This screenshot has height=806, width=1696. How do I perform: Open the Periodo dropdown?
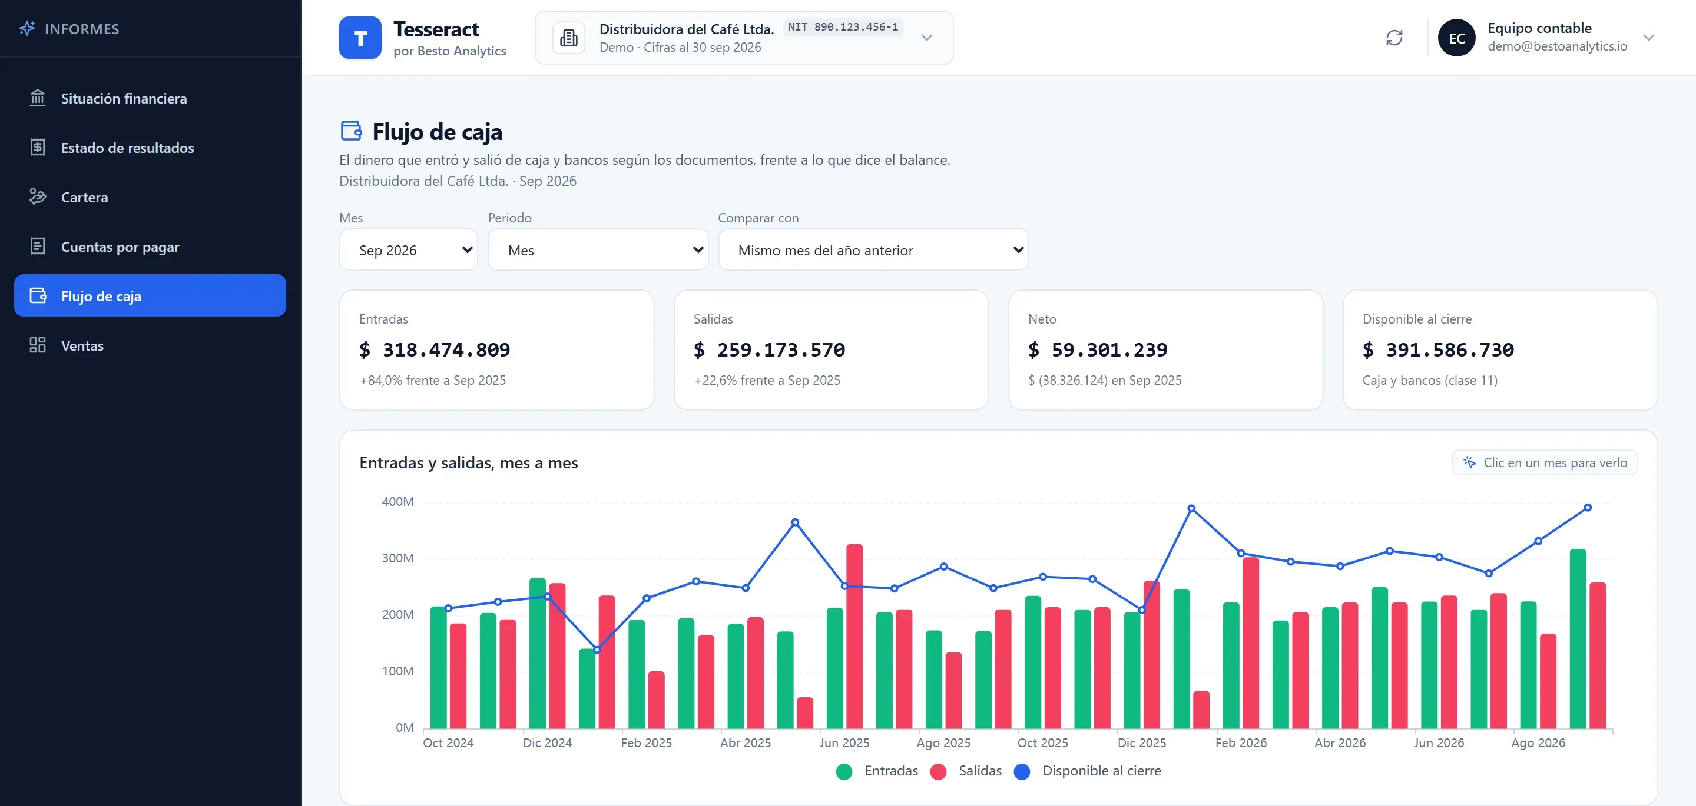[x=598, y=249]
